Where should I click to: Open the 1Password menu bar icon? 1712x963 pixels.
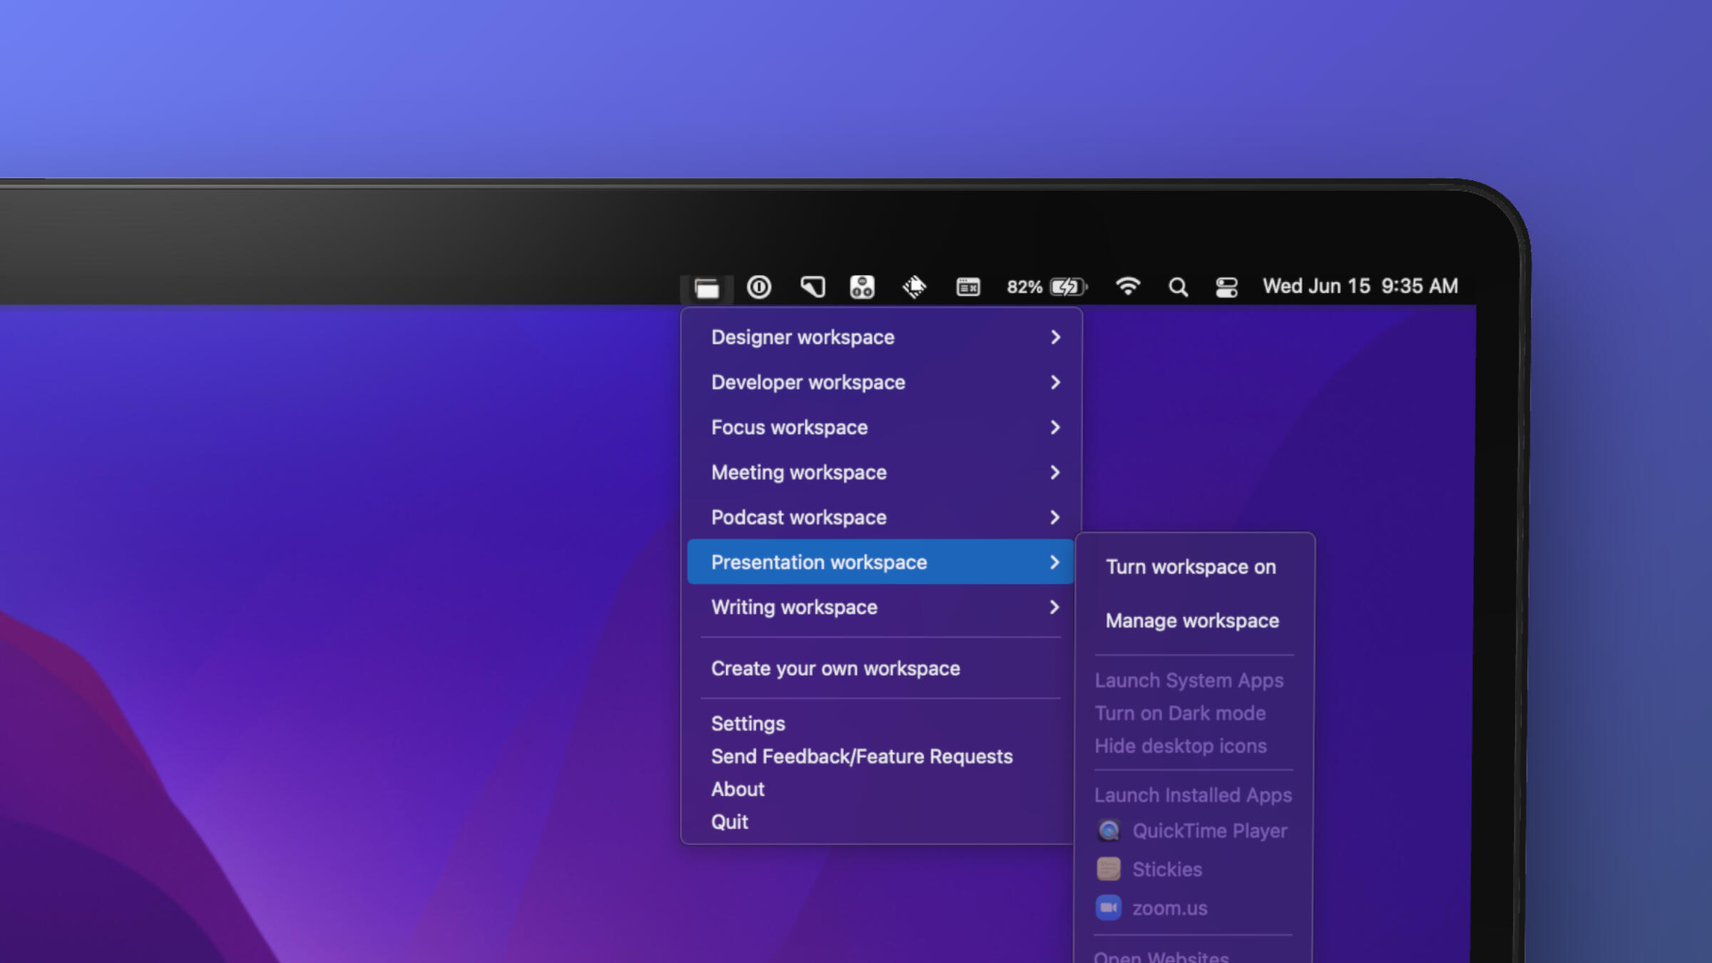tap(758, 287)
